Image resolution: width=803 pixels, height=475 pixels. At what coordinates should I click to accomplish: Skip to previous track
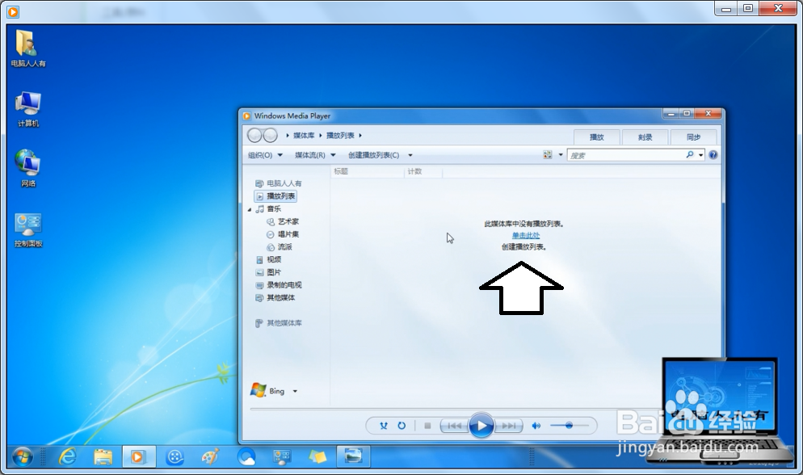[454, 426]
